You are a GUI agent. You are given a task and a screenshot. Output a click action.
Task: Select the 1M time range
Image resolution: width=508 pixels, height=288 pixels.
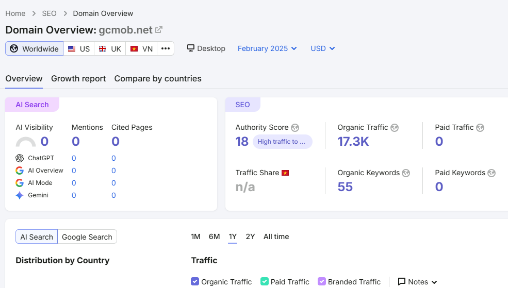tap(195, 236)
